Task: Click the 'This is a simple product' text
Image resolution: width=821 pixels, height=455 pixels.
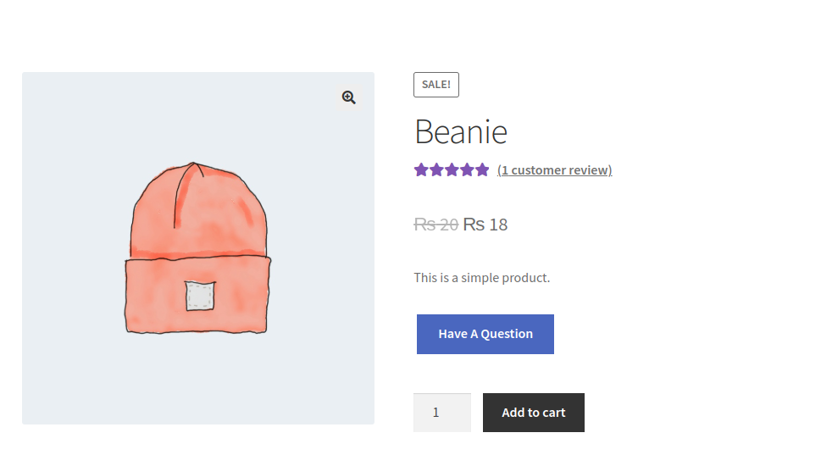Action: [x=481, y=277]
